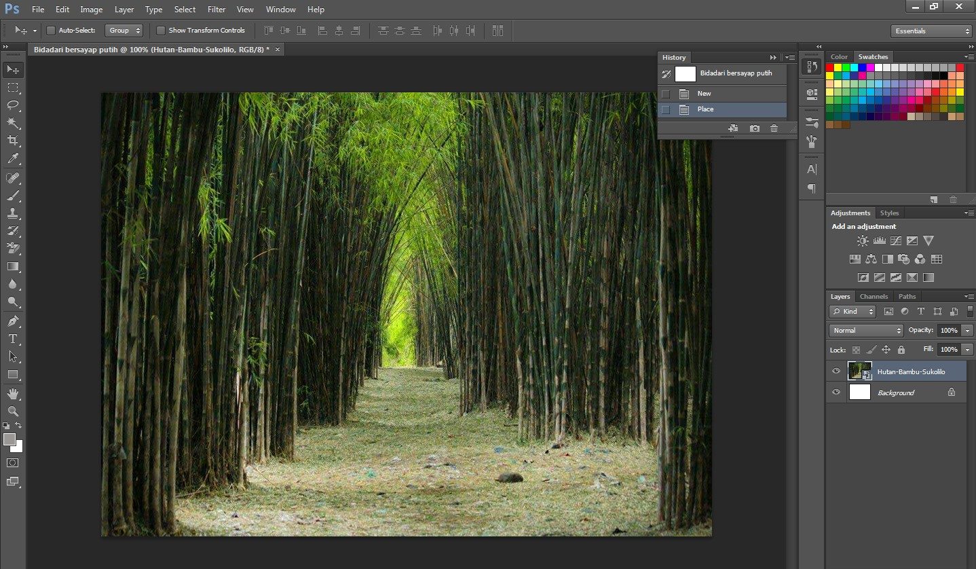Open the Normal blend mode dropdown
Screen dimensions: 976x569
865,331
